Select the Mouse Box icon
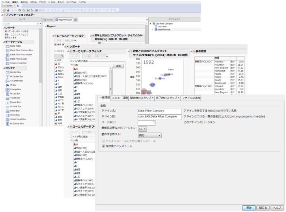Screen dimensions: 286x212 [x=8, y=102]
